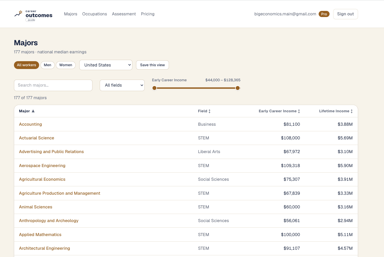Click Liberal Arts field in Advertising row
Image resolution: width=384 pixels, height=257 pixels.
209,152
